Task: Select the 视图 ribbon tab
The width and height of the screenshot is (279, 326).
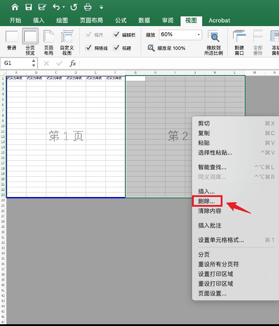Action: (x=191, y=21)
